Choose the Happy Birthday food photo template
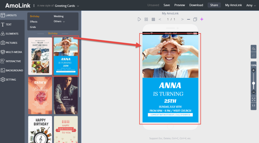This screenshot has height=143, width=259. 40,56
